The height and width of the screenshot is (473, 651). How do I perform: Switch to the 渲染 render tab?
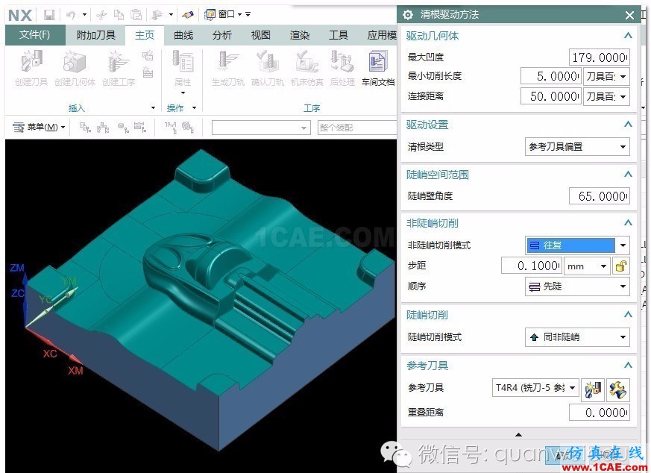[299, 35]
